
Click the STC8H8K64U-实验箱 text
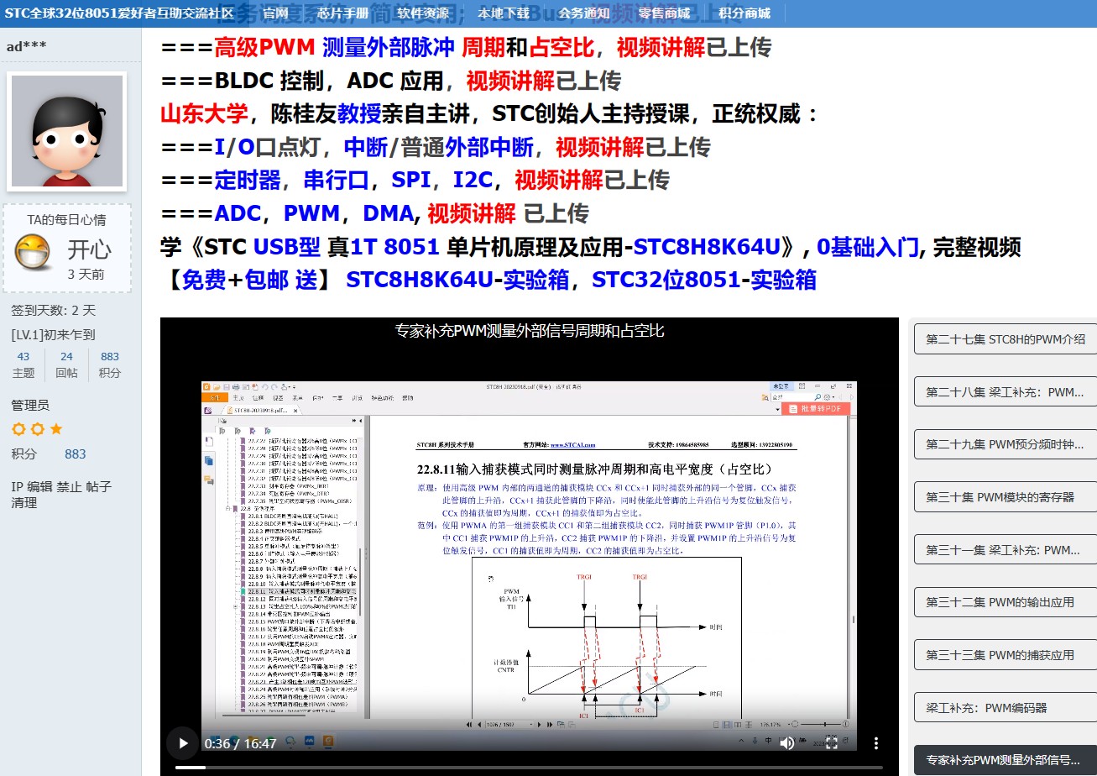pos(458,280)
